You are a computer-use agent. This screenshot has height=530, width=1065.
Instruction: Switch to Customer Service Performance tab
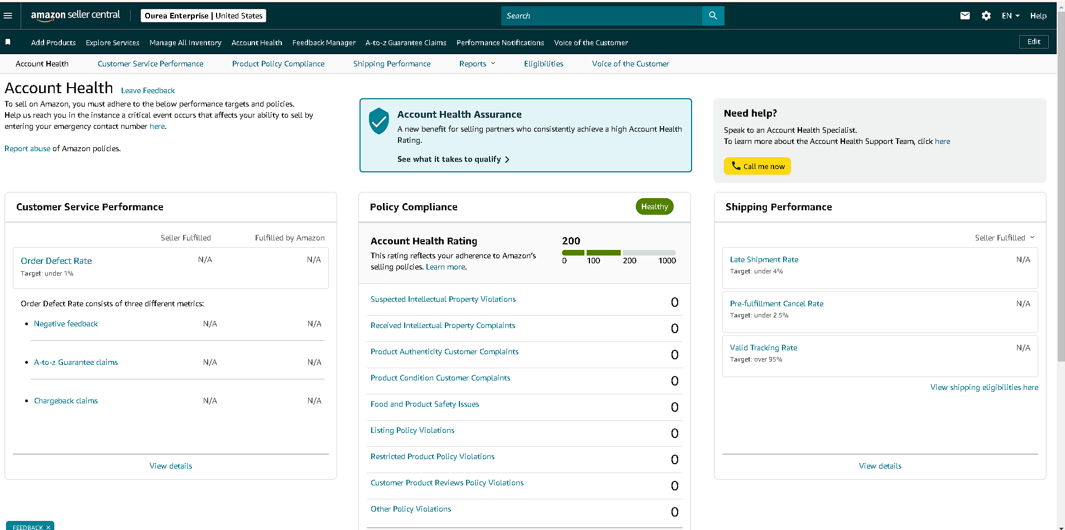[150, 64]
